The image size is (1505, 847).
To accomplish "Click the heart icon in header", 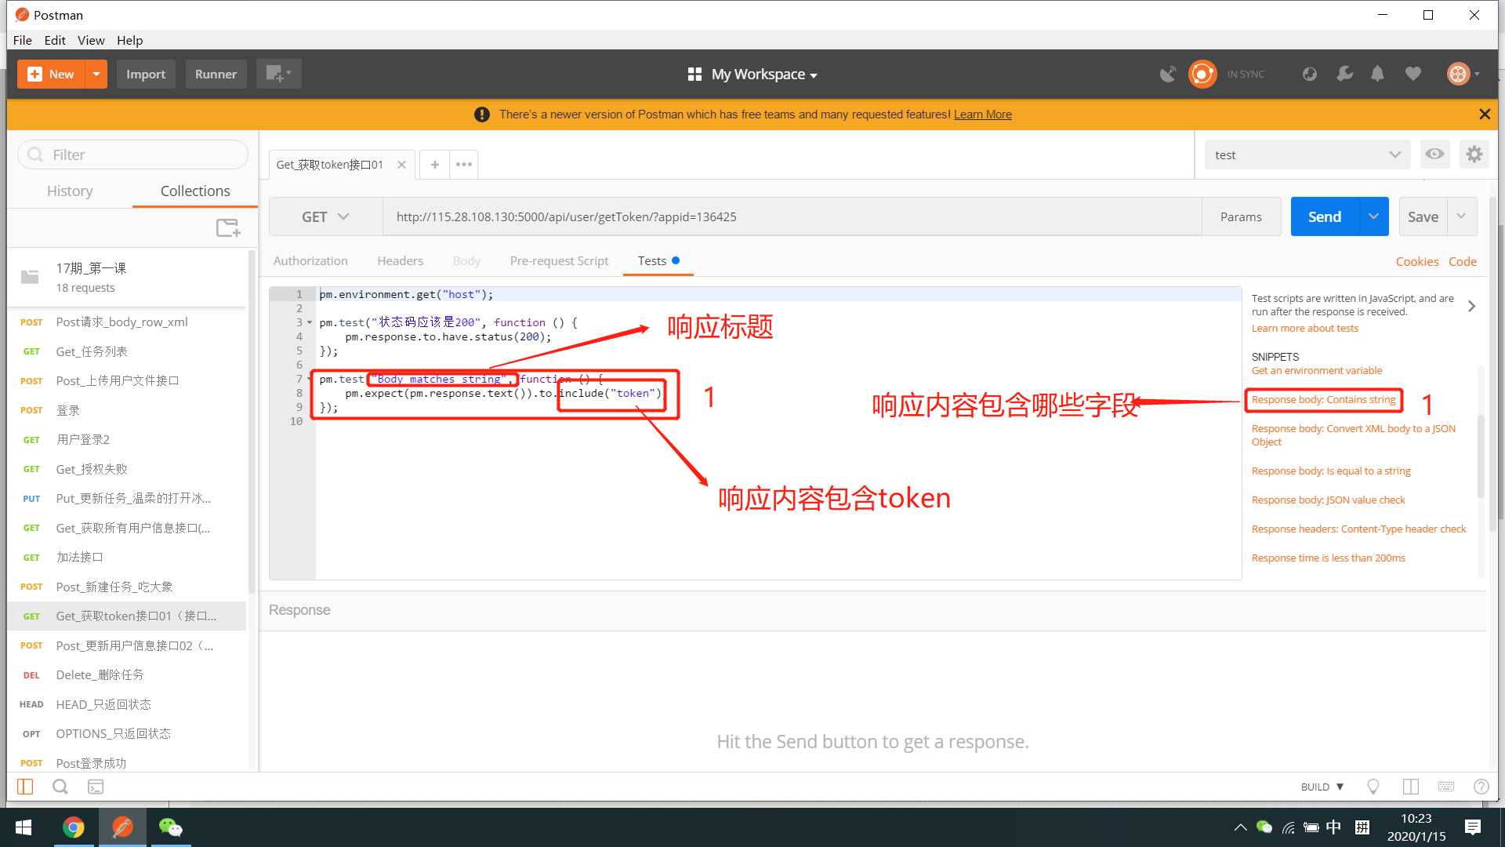I will 1413,74.
